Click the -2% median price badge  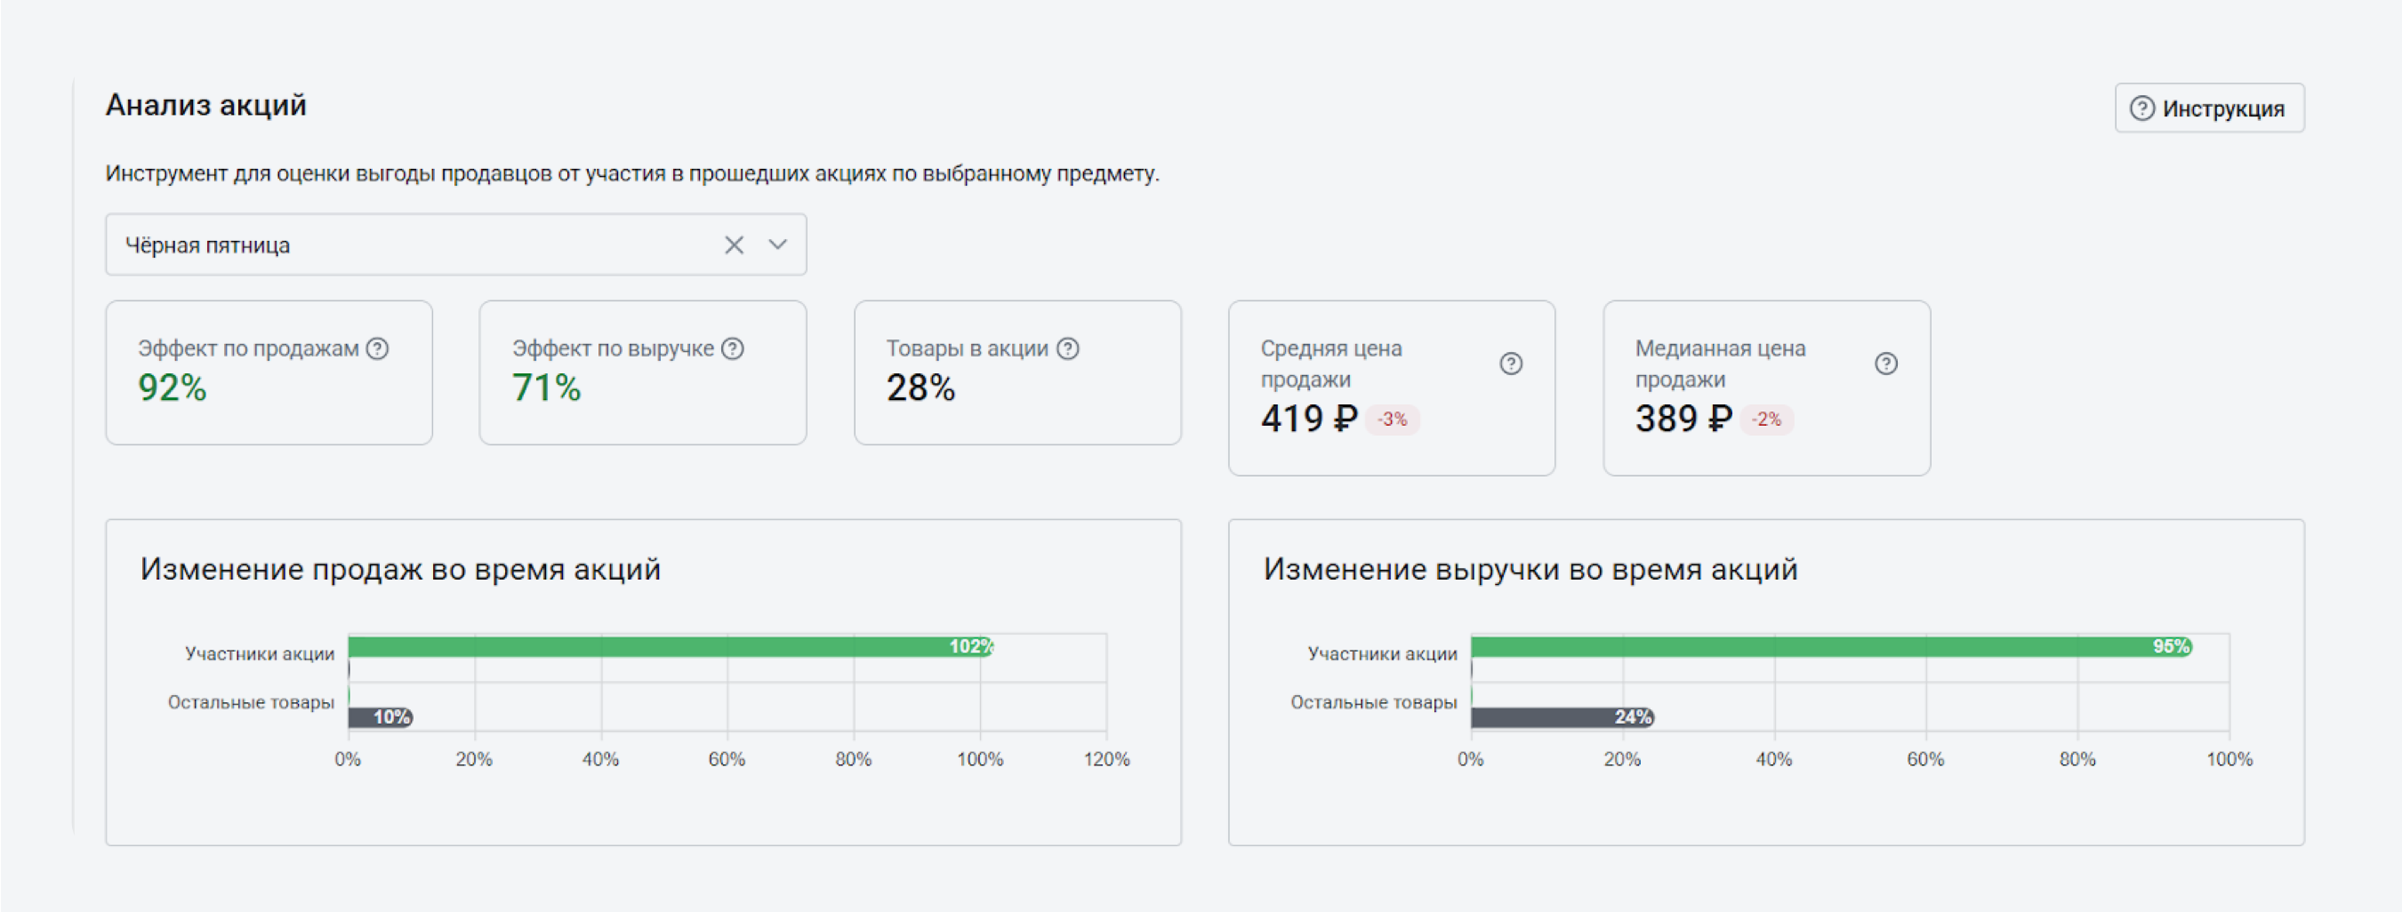pos(1766,420)
